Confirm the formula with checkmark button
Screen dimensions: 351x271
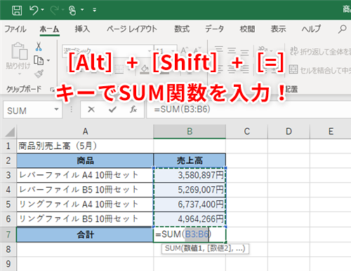click(x=112, y=109)
